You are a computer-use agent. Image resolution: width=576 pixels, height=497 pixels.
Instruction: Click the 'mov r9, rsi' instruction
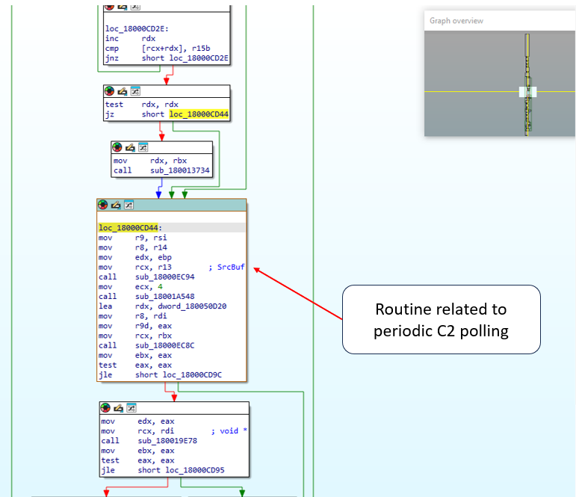(133, 238)
